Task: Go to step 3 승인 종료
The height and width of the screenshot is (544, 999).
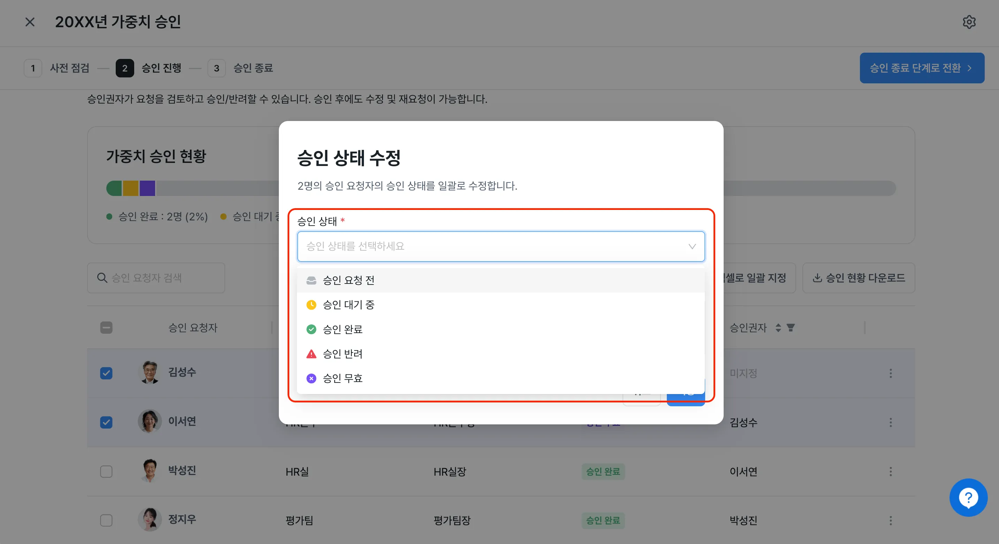Action: tap(241, 68)
